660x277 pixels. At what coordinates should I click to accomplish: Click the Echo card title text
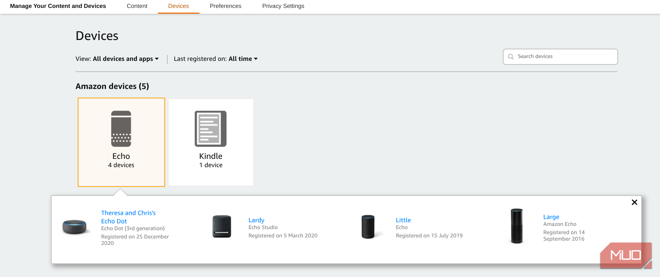pos(121,156)
